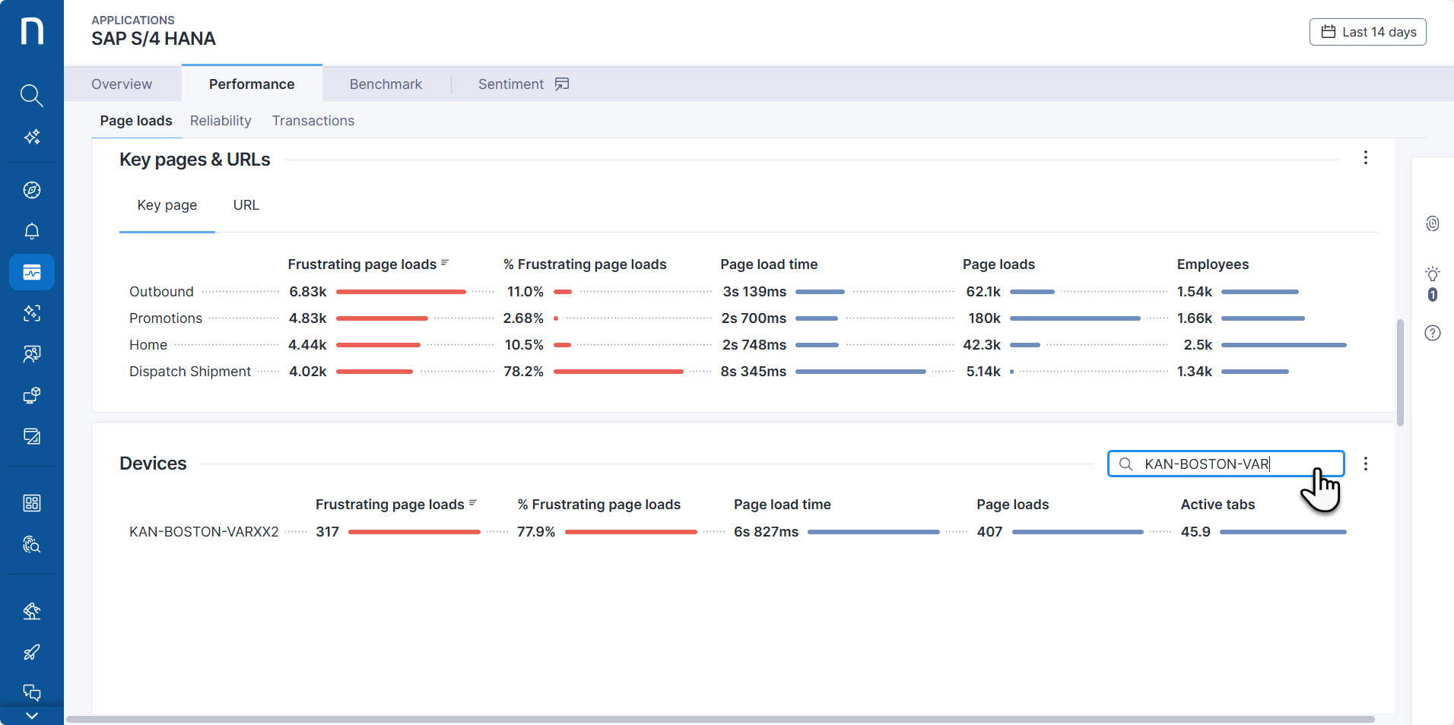Image resolution: width=1454 pixels, height=725 pixels.
Task: Open Key pages & URLs options menu
Action: point(1365,157)
